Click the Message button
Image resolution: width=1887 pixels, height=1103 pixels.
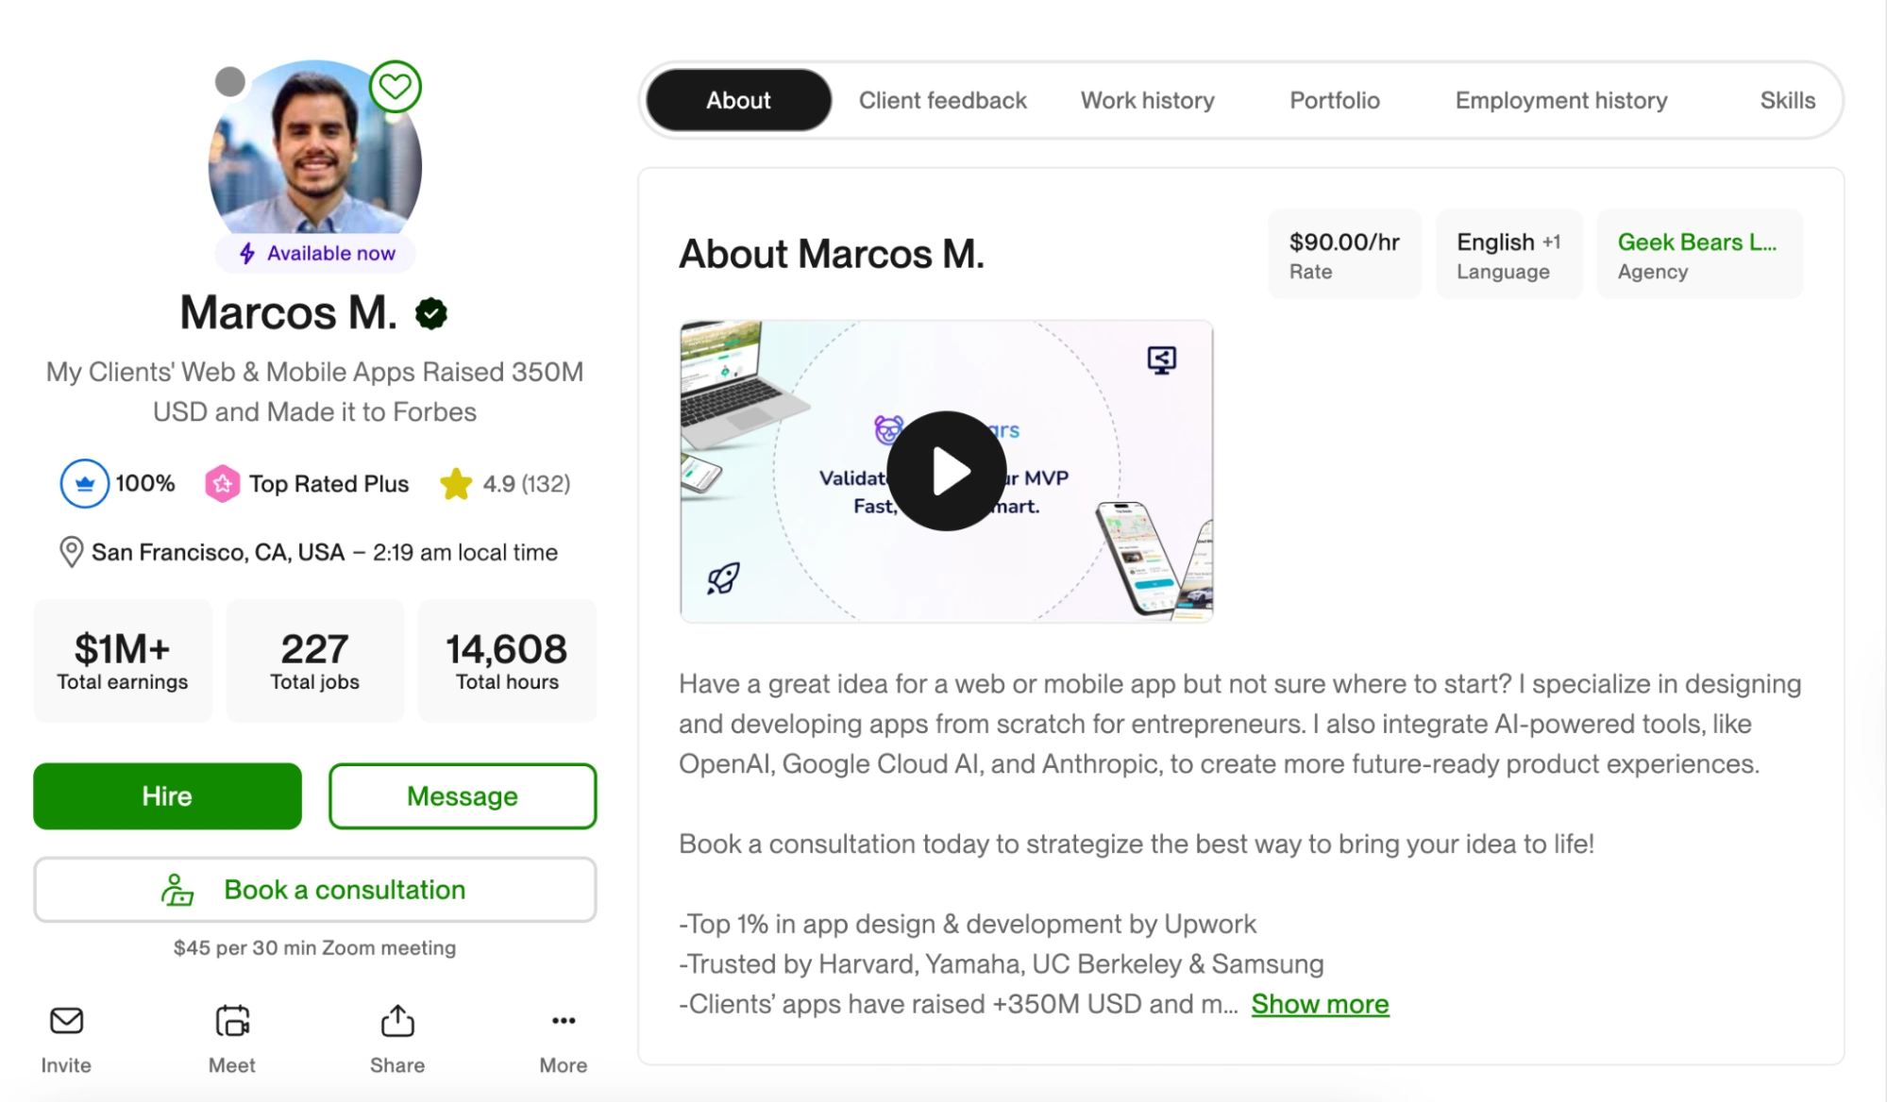click(x=463, y=796)
